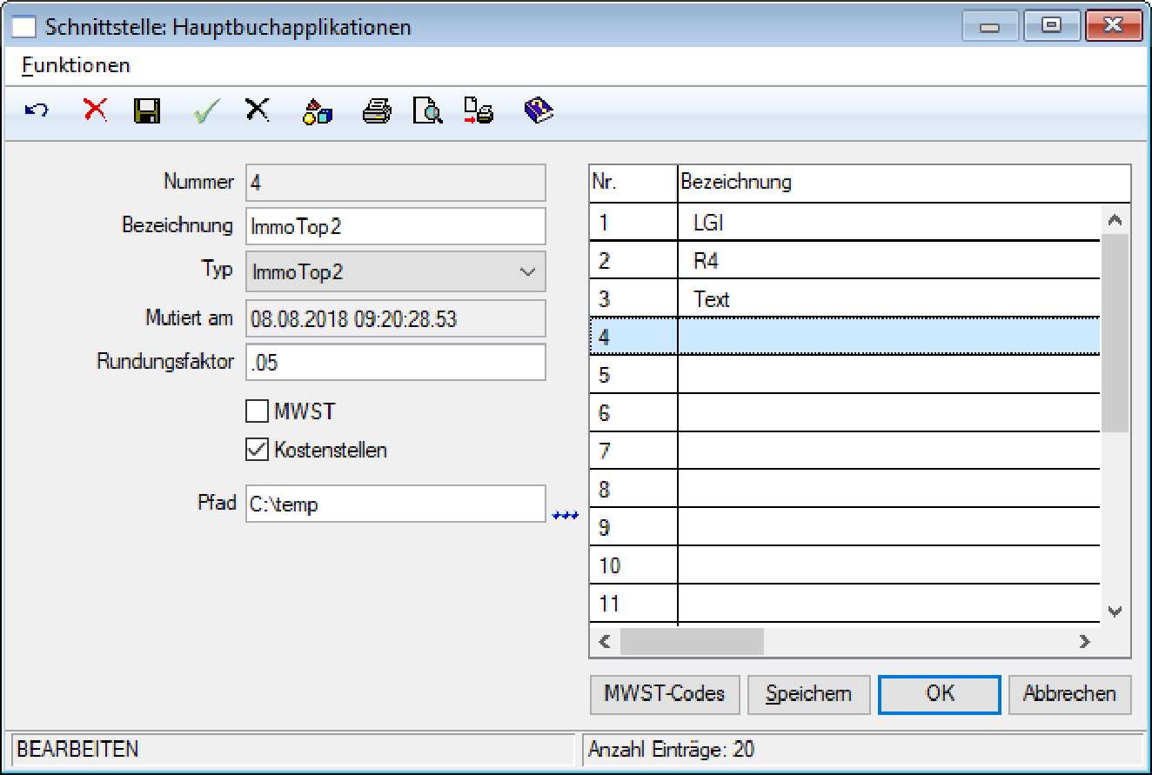This screenshot has height=775, width=1152.
Task: Click the Abbrechen button
Action: [1069, 694]
